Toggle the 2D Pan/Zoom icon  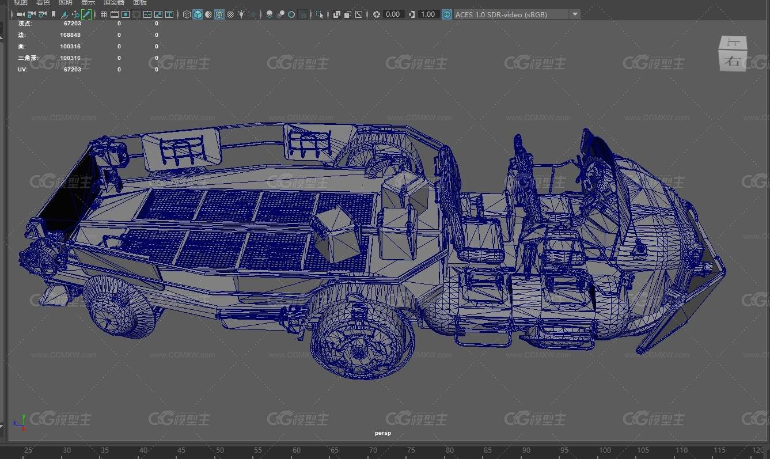(x=75, y=14)
